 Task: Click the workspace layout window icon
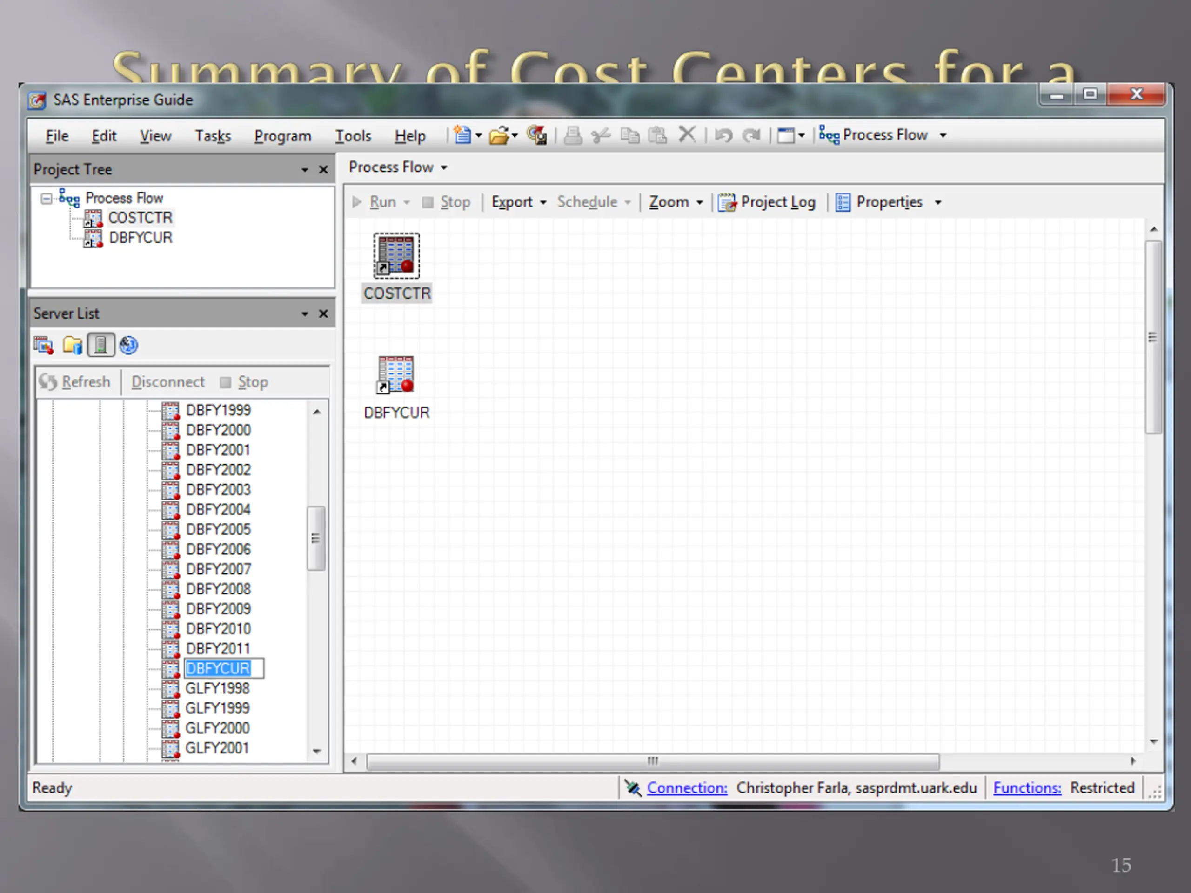click(786, 135)
